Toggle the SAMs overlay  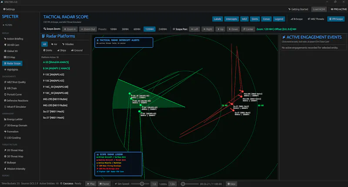[255, 19]
